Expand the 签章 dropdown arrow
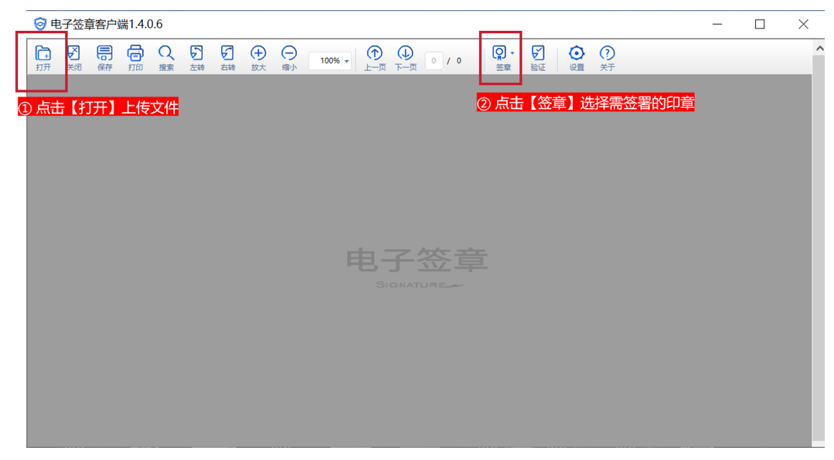Screen dimensions: 834x460 [x=512, y=53]
